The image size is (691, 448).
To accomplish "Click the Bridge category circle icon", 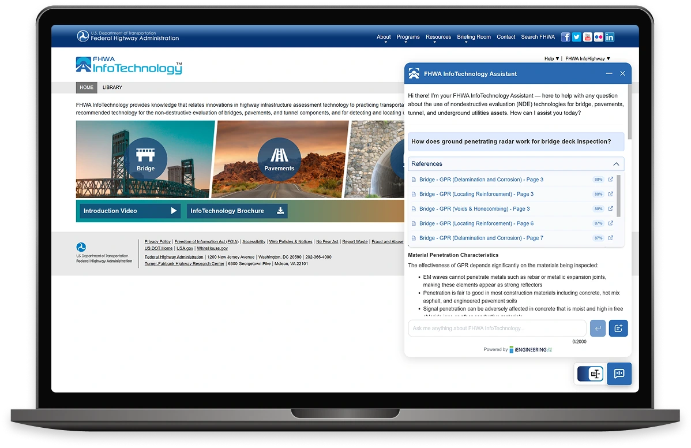I will click(145, 158).
